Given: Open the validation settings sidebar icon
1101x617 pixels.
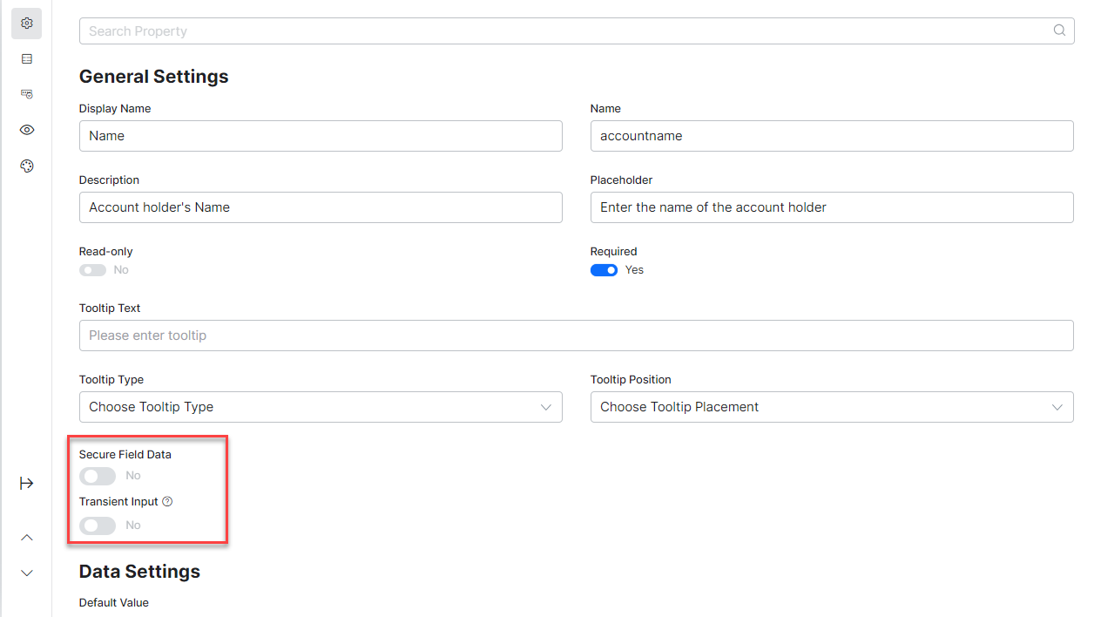Looking at the screenshot, I should click(x=26, y=94).
